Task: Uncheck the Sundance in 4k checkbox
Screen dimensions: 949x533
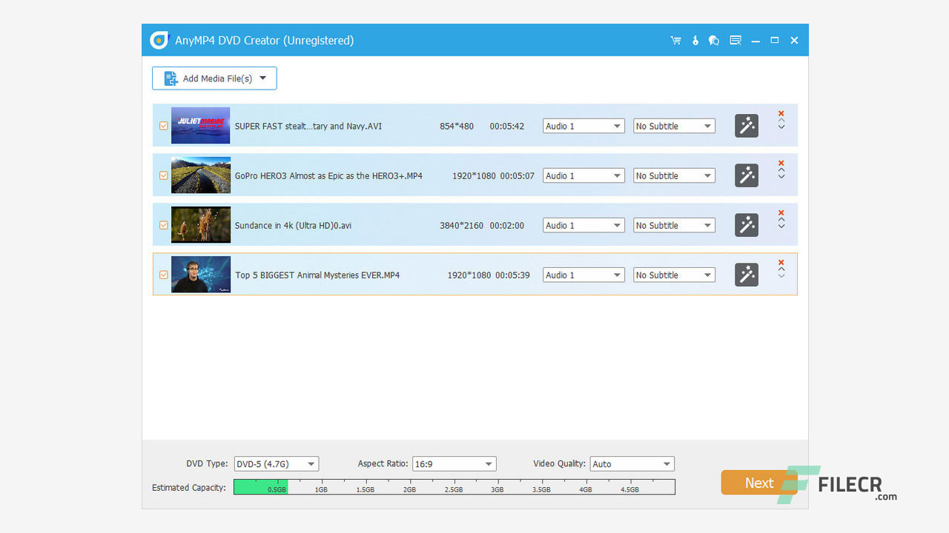Action: pyautogui.click(x=164, y=225)
